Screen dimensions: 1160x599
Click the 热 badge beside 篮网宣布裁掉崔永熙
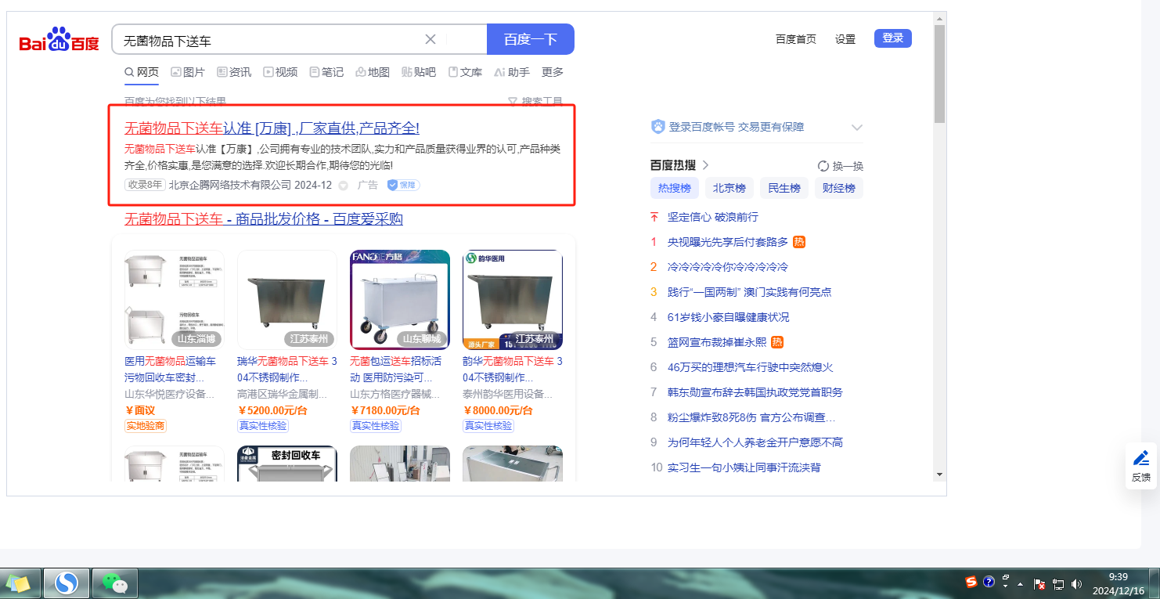777,342
